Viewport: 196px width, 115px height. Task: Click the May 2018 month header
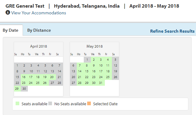click(x=94, y=46)
